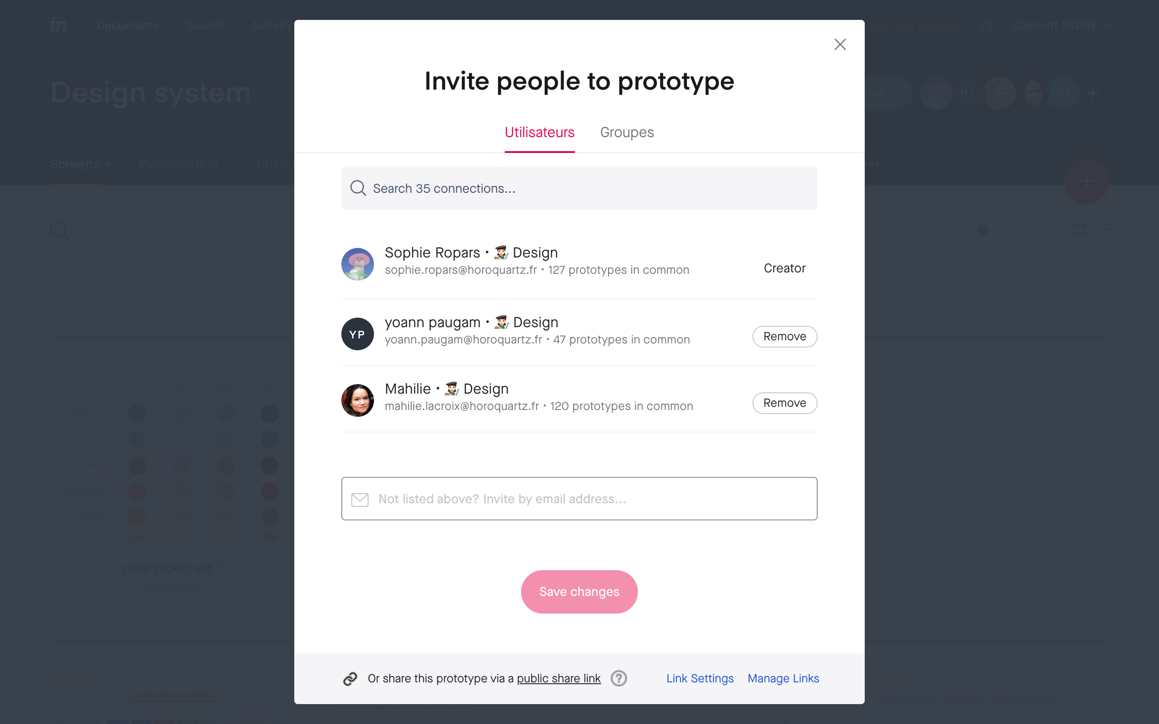Click Save changes button
This screenshot has width=1159, height=724.
(579, 591)
